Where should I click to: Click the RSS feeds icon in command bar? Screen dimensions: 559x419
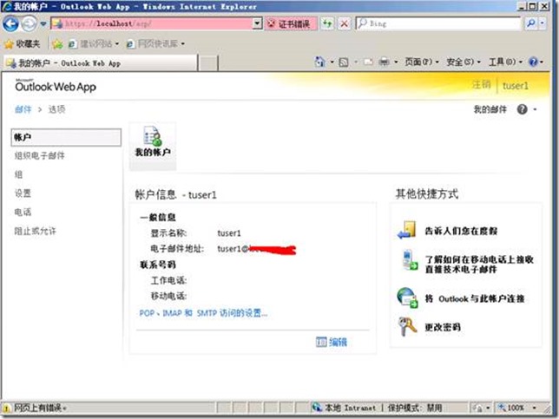click(x=344, y=62)
